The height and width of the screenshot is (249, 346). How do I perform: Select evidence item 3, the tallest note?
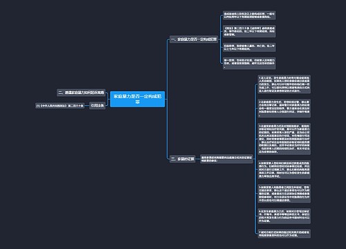point(284,139)
